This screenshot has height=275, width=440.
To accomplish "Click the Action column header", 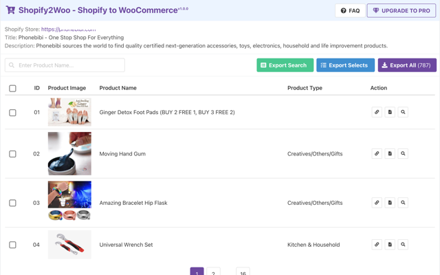I will 379,88.
